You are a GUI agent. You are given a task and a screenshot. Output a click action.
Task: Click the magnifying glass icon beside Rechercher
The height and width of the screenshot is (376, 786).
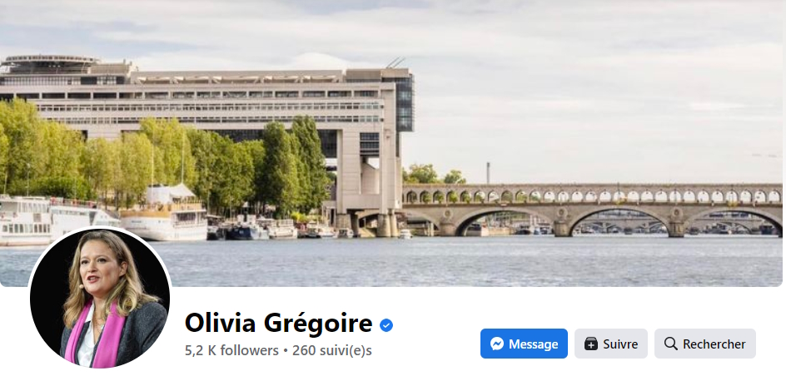671,344
